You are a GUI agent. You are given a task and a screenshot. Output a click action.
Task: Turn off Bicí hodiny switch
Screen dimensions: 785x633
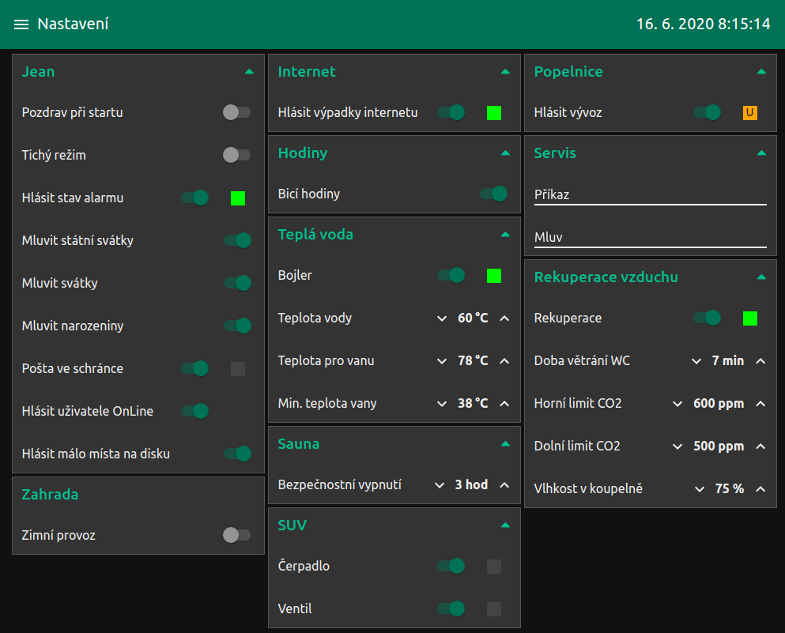click(x=493, y=194)
